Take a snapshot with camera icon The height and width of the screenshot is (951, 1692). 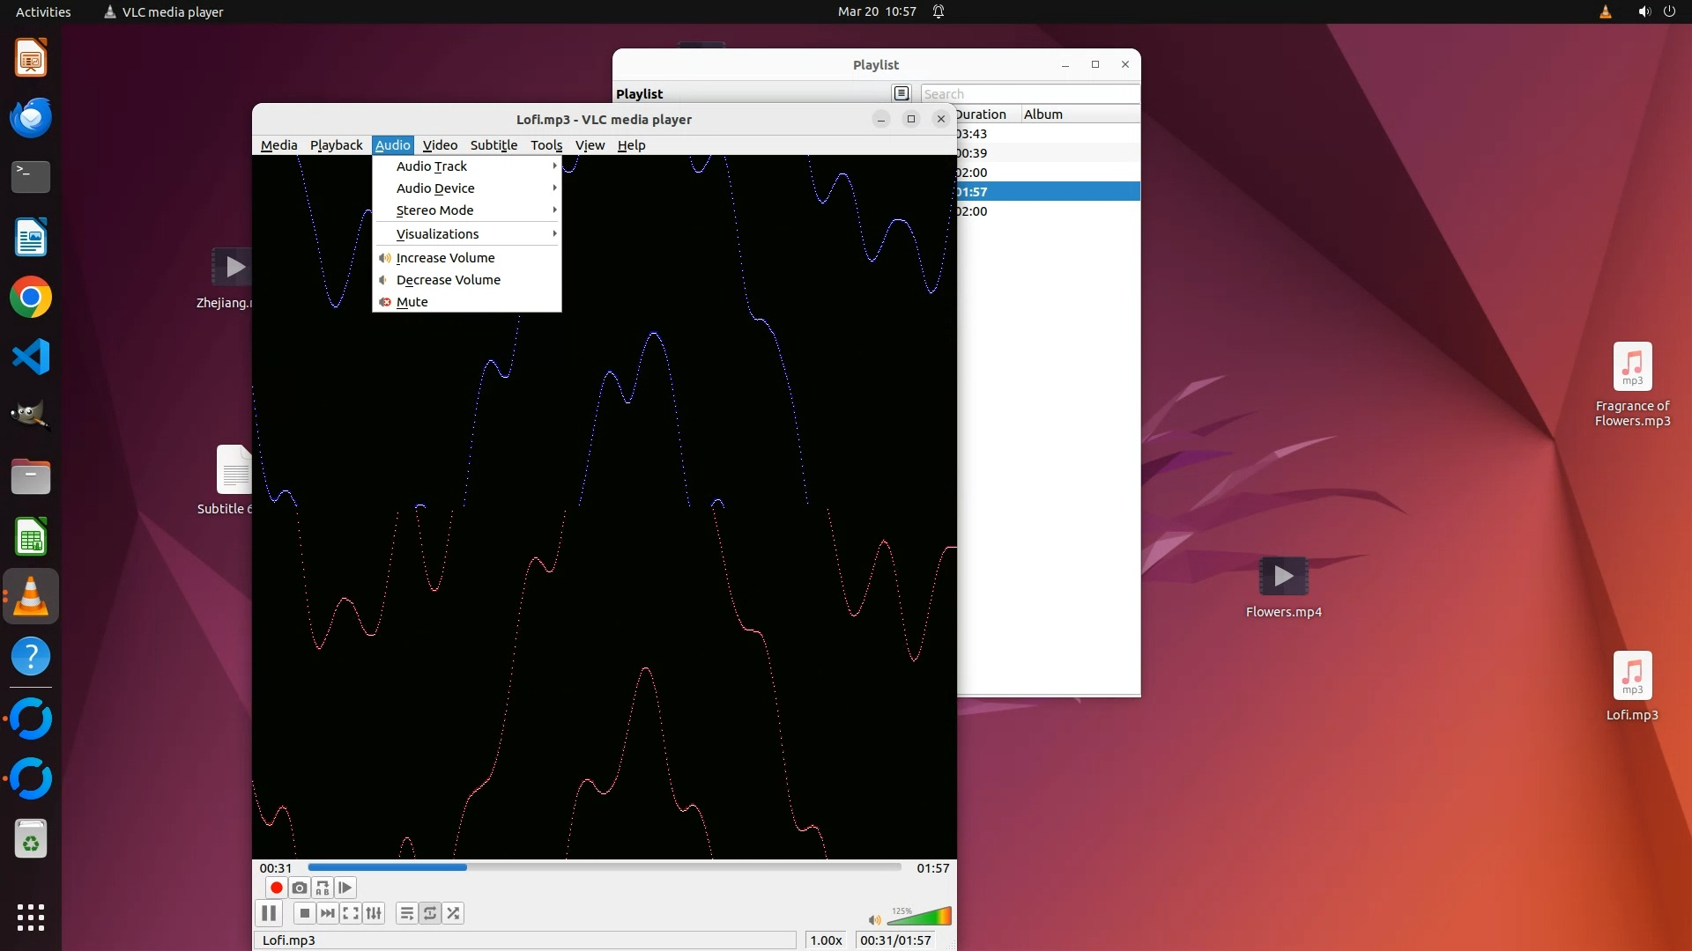300,888
